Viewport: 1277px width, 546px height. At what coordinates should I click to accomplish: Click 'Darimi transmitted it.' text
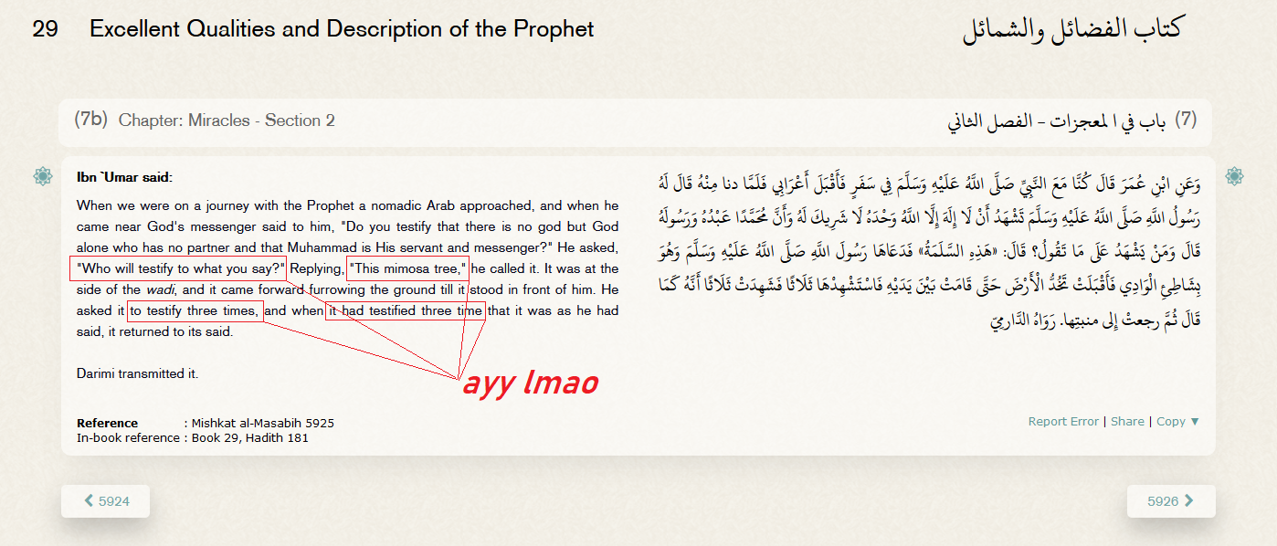(137, 373)
